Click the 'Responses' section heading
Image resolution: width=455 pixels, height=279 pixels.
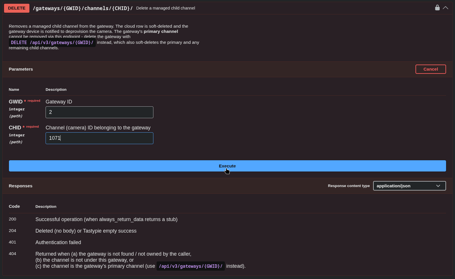tap(20, 186)
